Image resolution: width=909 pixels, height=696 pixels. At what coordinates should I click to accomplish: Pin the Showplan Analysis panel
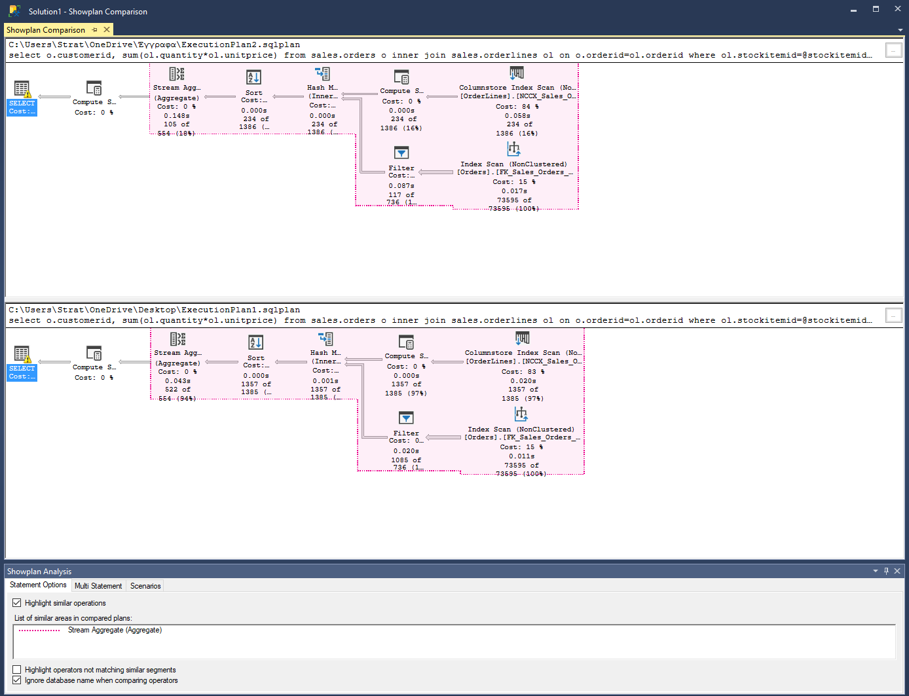tap(885, 570)
